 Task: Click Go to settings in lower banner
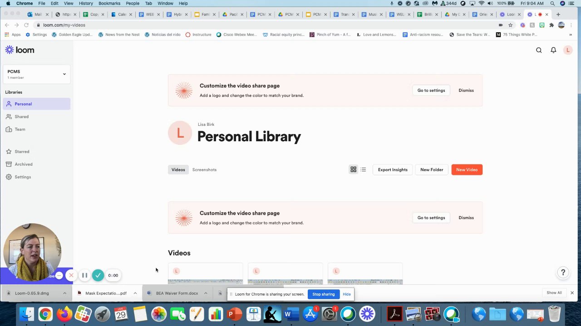[x=431, y=217]
